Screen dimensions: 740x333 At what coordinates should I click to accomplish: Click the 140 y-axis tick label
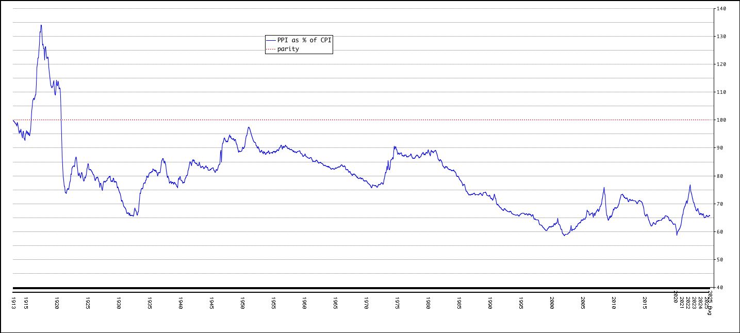click(721, 9)
